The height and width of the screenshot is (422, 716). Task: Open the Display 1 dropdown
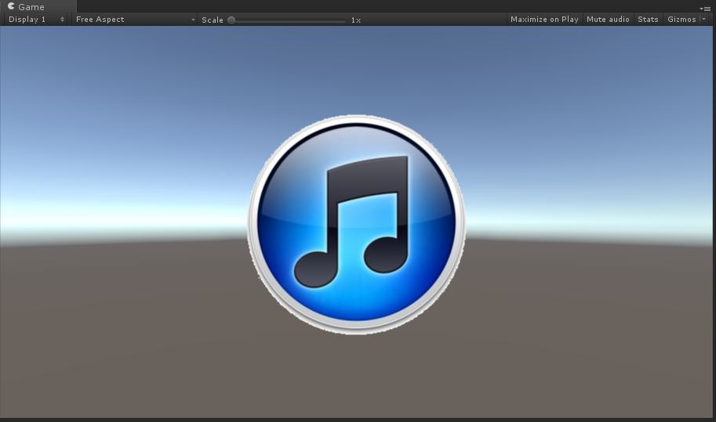36,19
